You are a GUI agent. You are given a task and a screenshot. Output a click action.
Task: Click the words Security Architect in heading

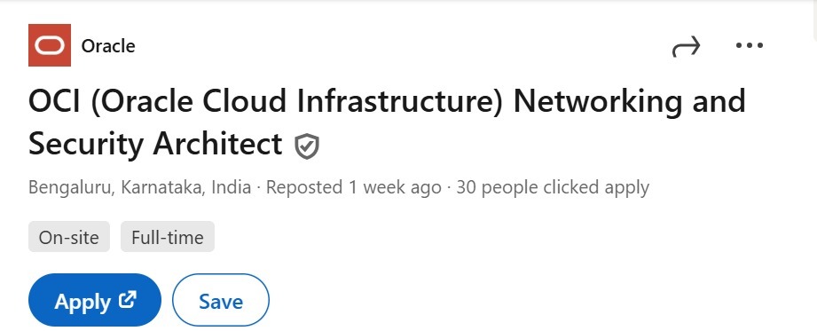[155, 144]
